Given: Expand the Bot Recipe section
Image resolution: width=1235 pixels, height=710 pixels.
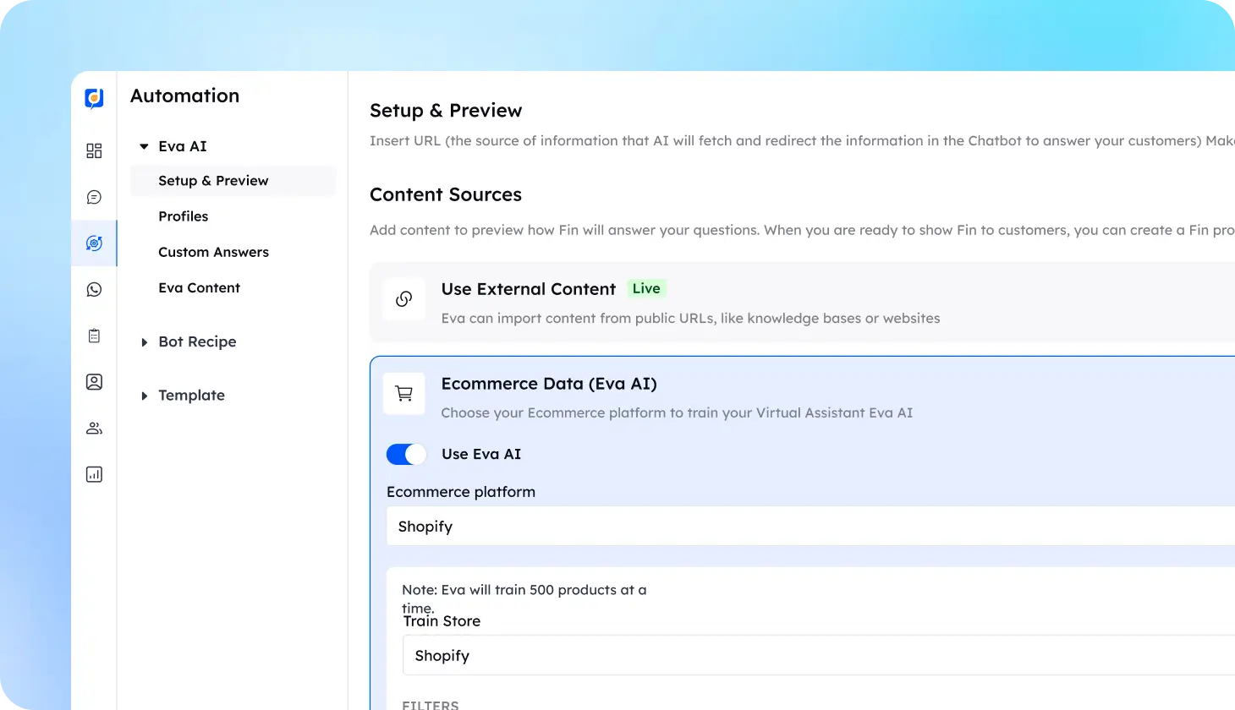Looking at the screenshot, I should (x=144, y=342).
